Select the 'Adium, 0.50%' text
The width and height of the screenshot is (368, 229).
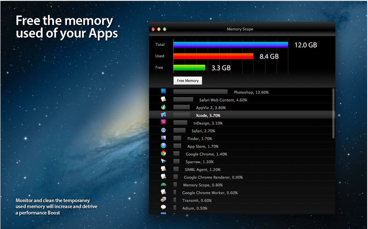click(x=195, y=208)
